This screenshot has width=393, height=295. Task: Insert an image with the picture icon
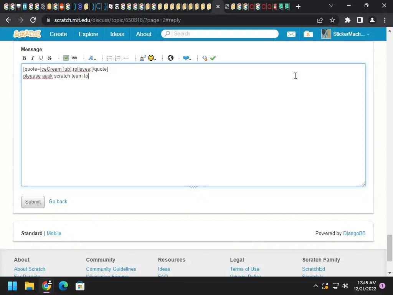tap(66, 58)
